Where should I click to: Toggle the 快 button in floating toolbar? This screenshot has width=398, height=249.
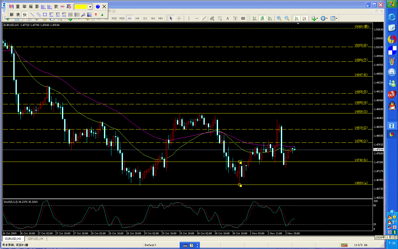tap(25, 15)
